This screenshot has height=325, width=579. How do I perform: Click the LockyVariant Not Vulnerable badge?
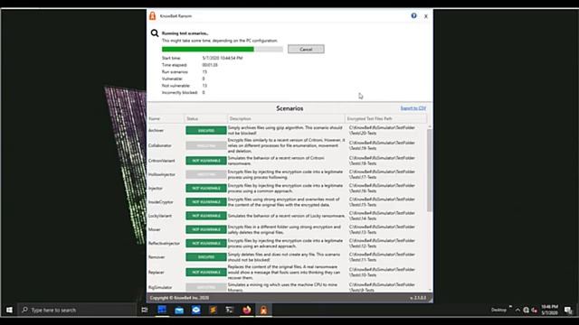pos(206,216)
